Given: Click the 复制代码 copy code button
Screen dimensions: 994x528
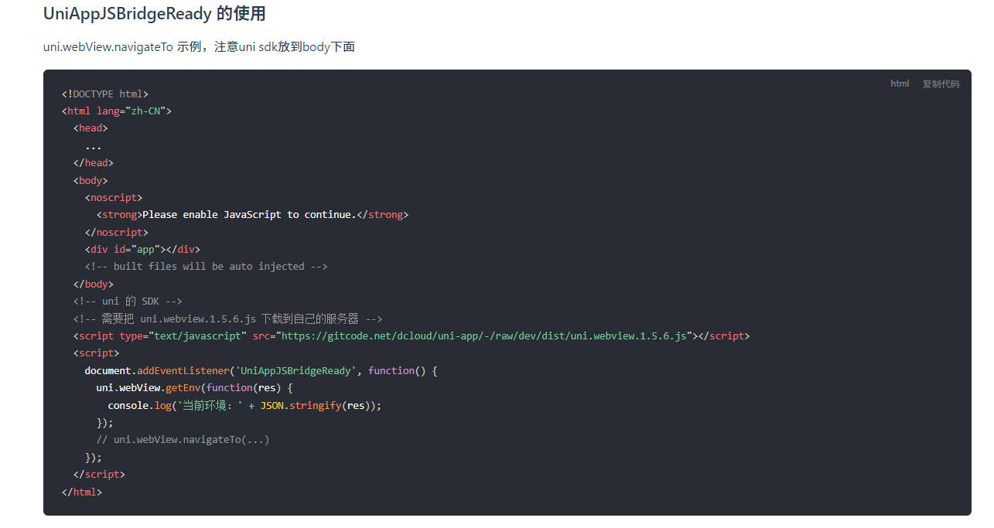Looking at the screenshot, I should point(940,84).
